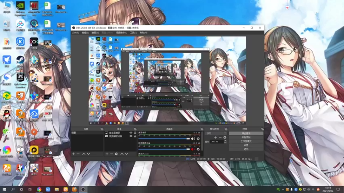
Task: Open the Windows notification center icon
Action: click(x=338, y=190)
